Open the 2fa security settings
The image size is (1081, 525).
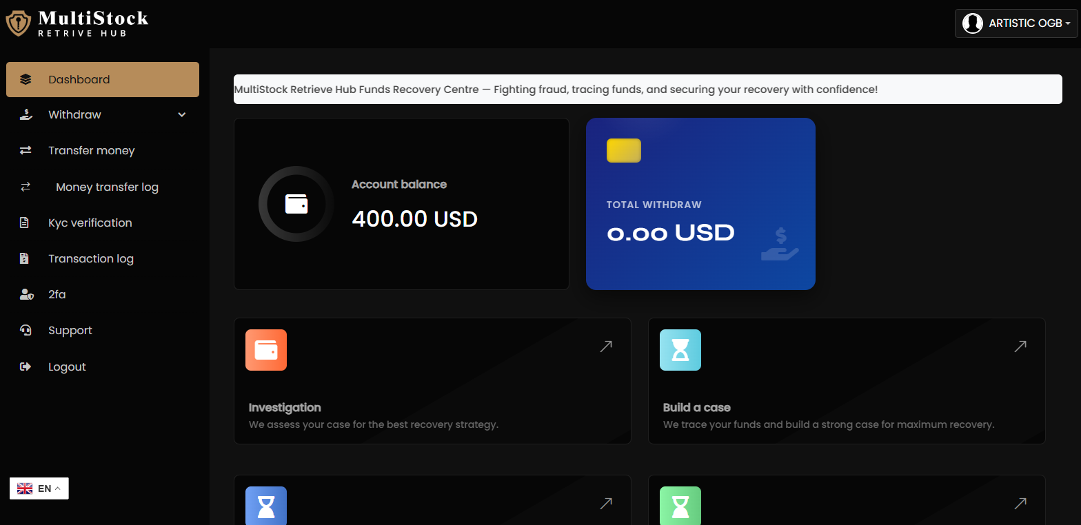(x=57, y=295)
